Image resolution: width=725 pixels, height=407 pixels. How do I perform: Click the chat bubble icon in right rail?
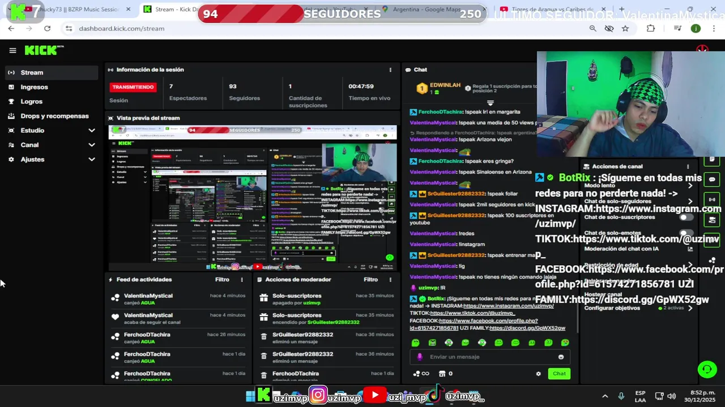[x=712, y=180]
